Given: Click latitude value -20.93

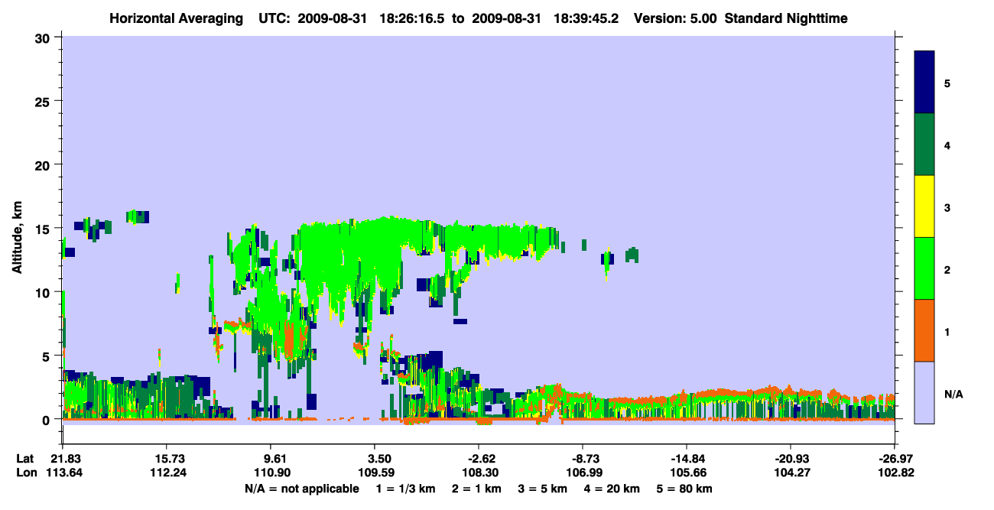Looking at the screenshot, I should (791, 459).
